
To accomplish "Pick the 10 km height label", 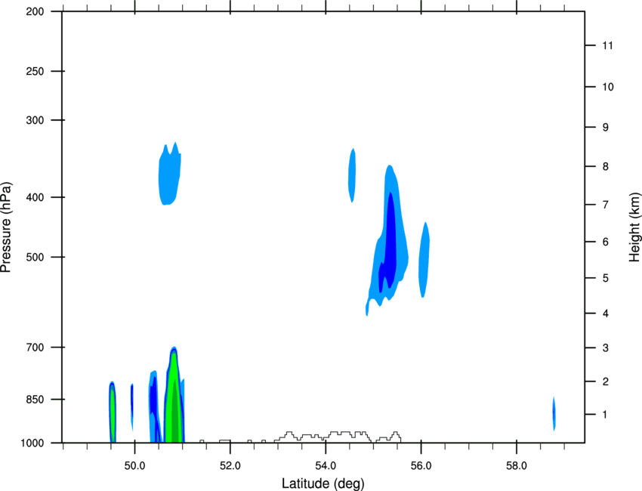I will [x=608, y=87].
